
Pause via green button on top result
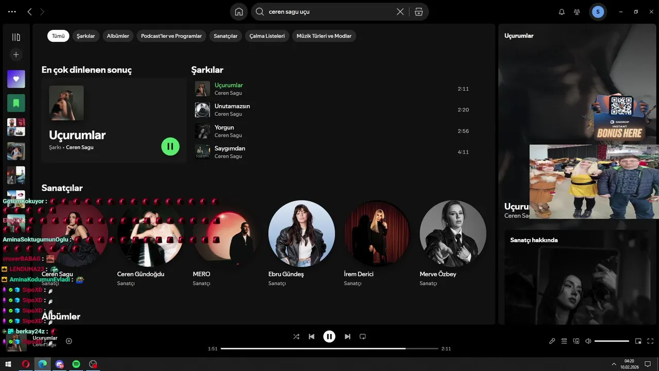click(170, 146)
